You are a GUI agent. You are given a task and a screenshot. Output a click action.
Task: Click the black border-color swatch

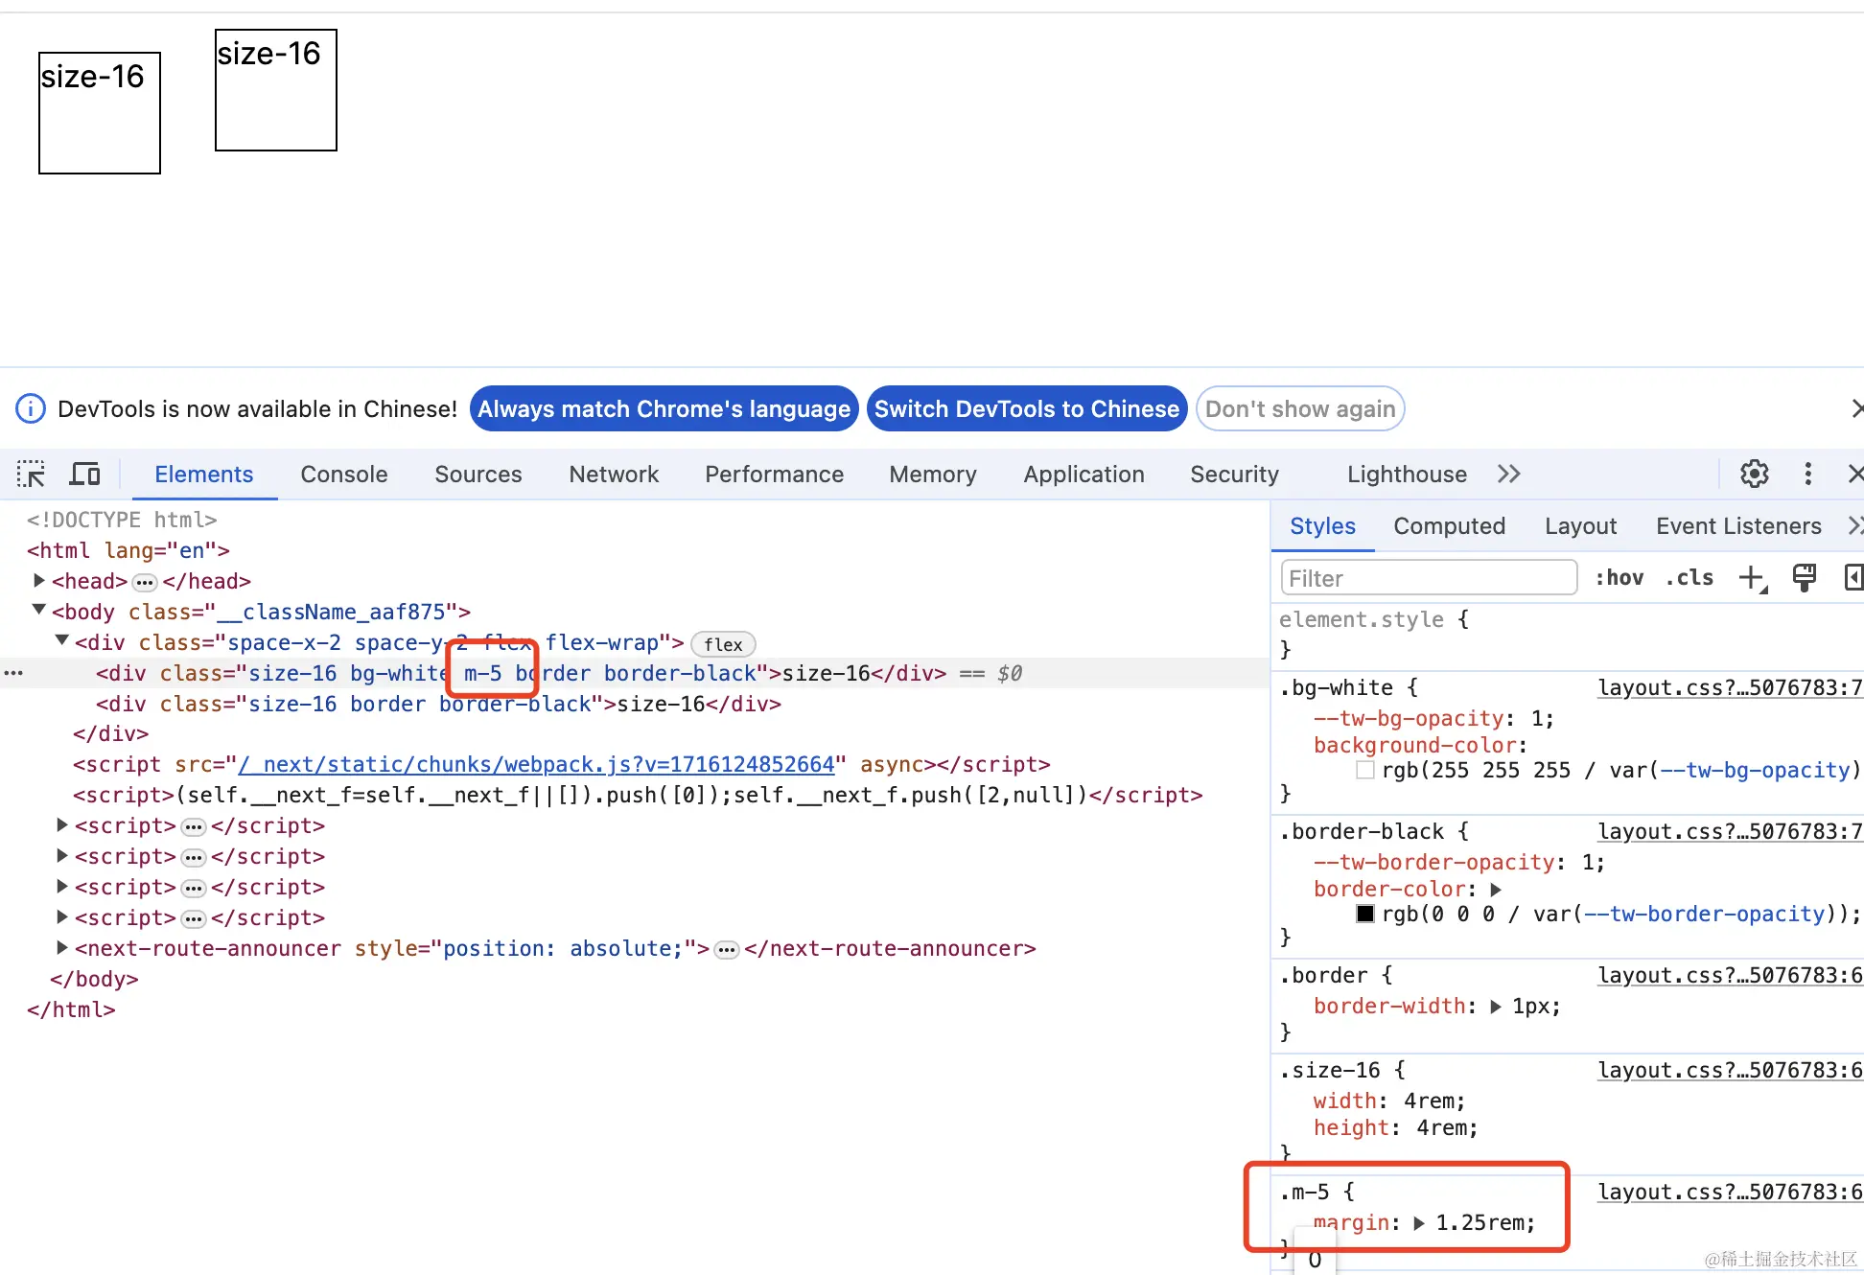(1365, 914)
